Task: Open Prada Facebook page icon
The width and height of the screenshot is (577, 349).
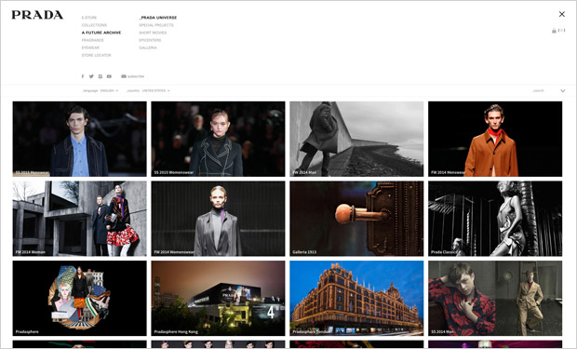Action: pos(83,76)
